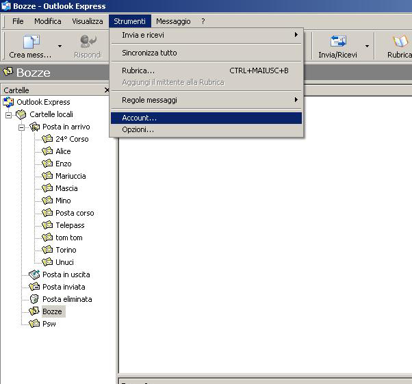
Task: Select Posta in arrivo label
Action: tap(66, 127)
